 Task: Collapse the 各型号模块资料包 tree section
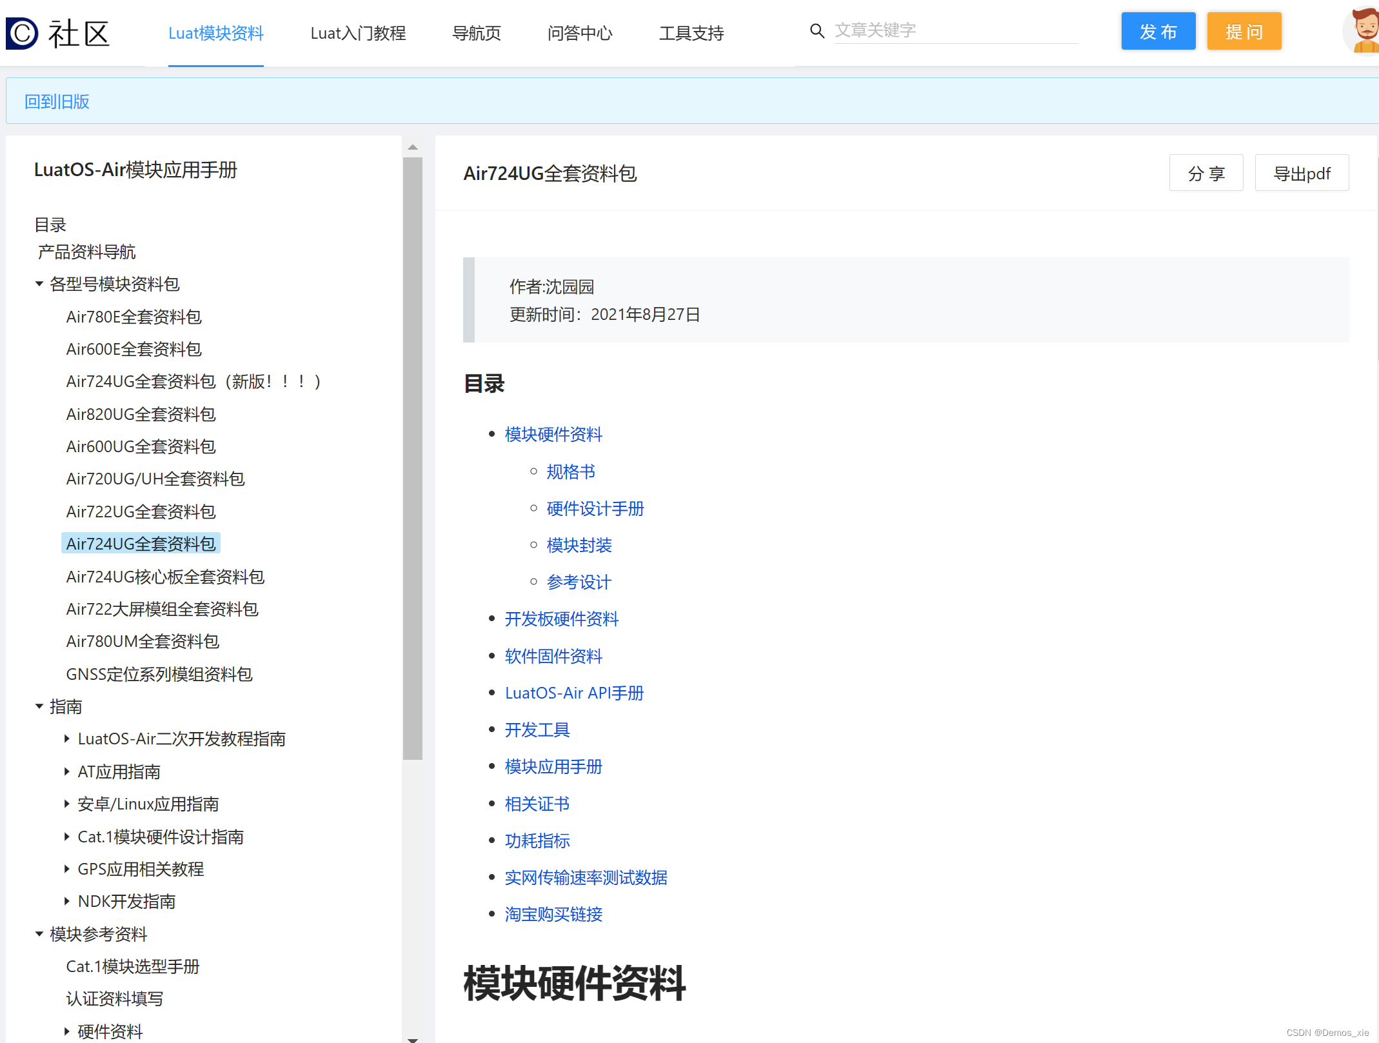point(39,284)
